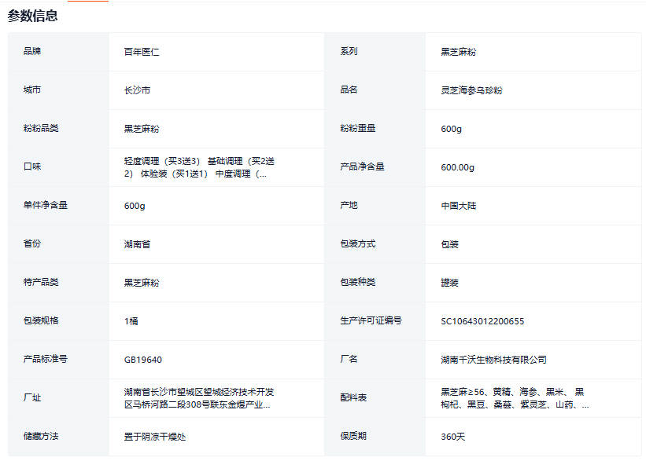Click the 包装规格 value 1桶
Viewport: 646px width, 461px height.
click(131, 321)
